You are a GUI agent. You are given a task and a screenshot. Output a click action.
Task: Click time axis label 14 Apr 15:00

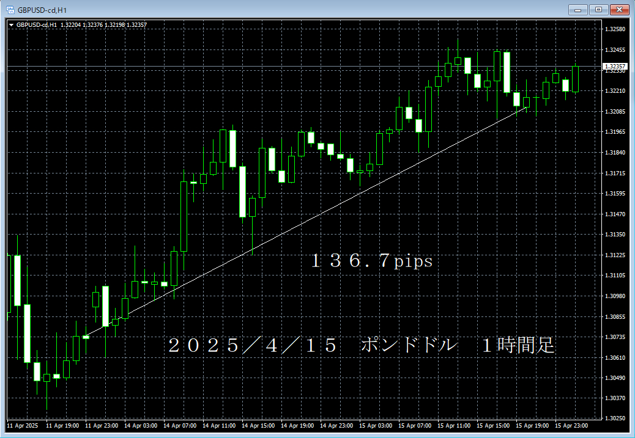click(x=258, y=425)
